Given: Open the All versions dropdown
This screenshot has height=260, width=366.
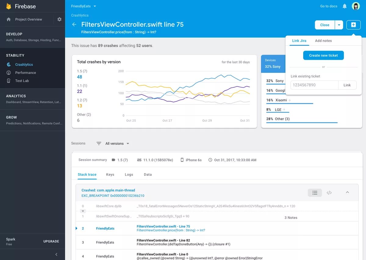Looking at the screenshot, I should point(117,144).
